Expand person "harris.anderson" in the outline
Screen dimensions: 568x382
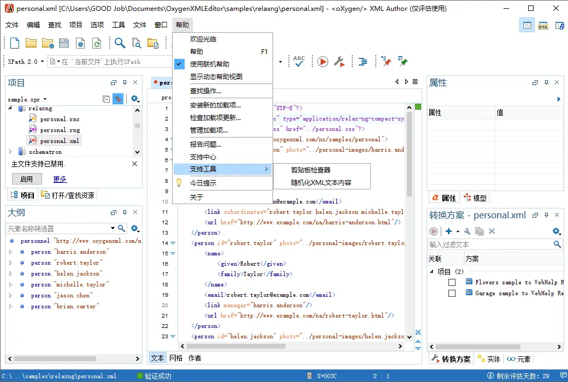(x=10, y=252)
